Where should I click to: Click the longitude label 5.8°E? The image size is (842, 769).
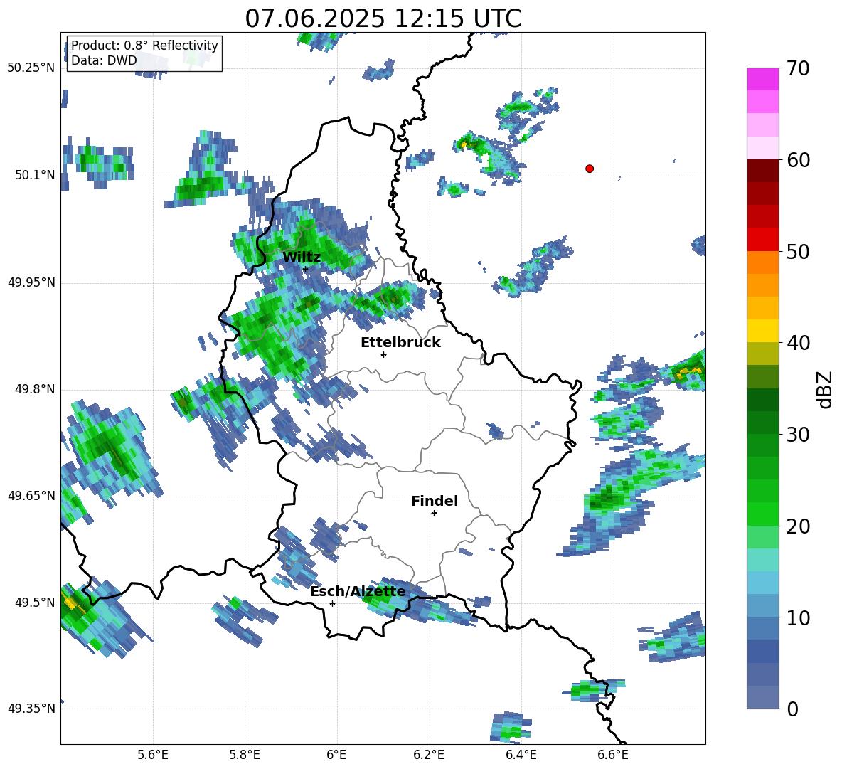[x=245, y=755]
